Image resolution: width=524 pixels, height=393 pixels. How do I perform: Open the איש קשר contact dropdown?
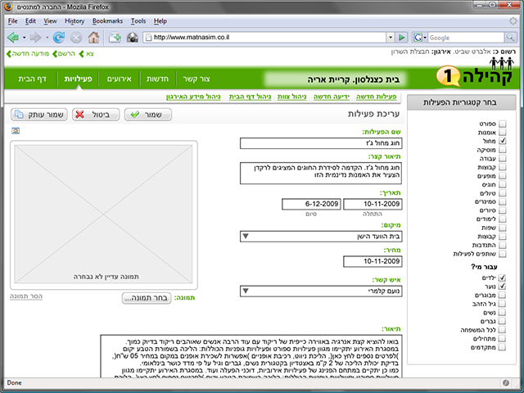coord(321,291)
